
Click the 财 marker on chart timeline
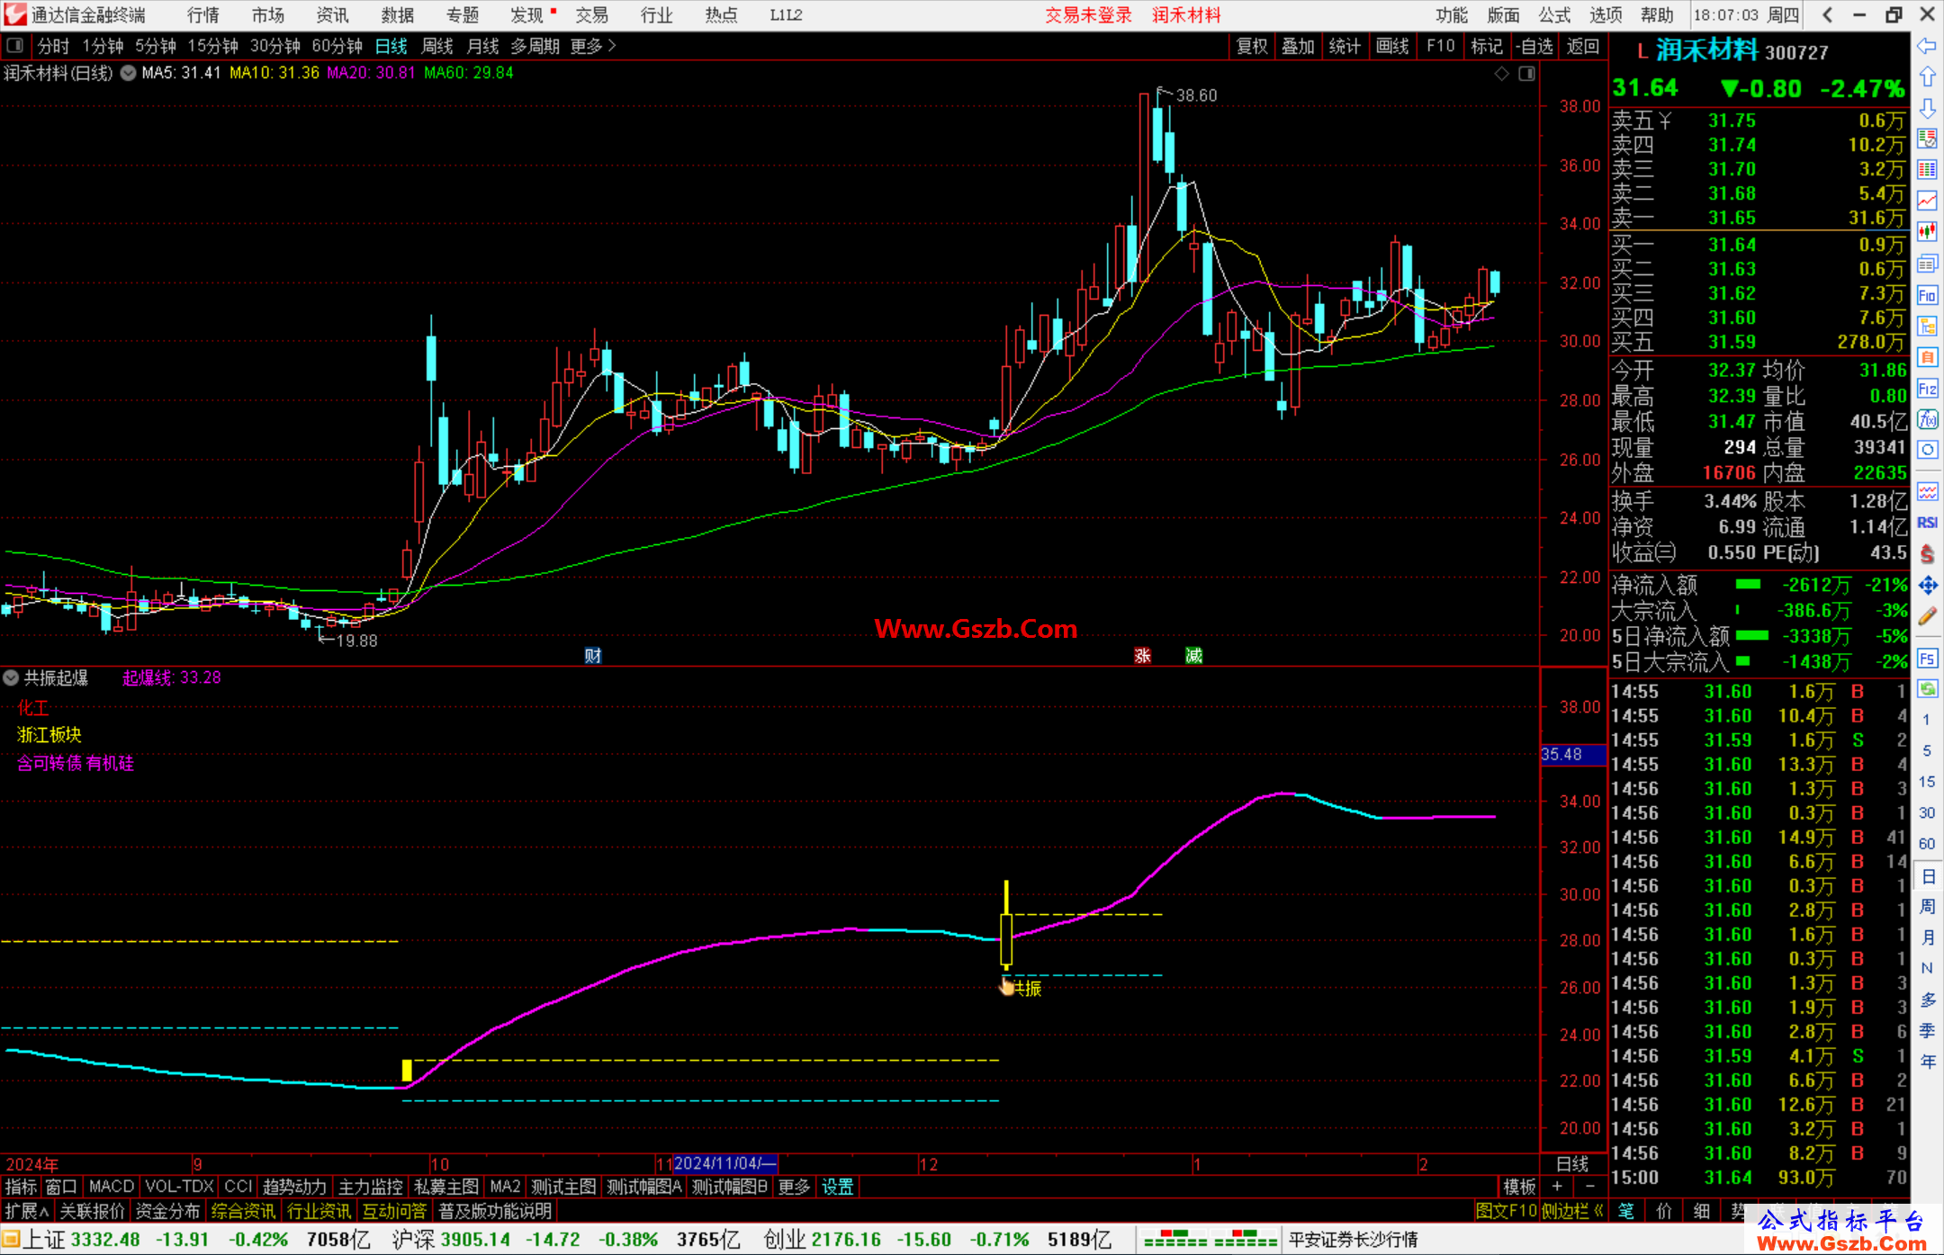[592, 655]
